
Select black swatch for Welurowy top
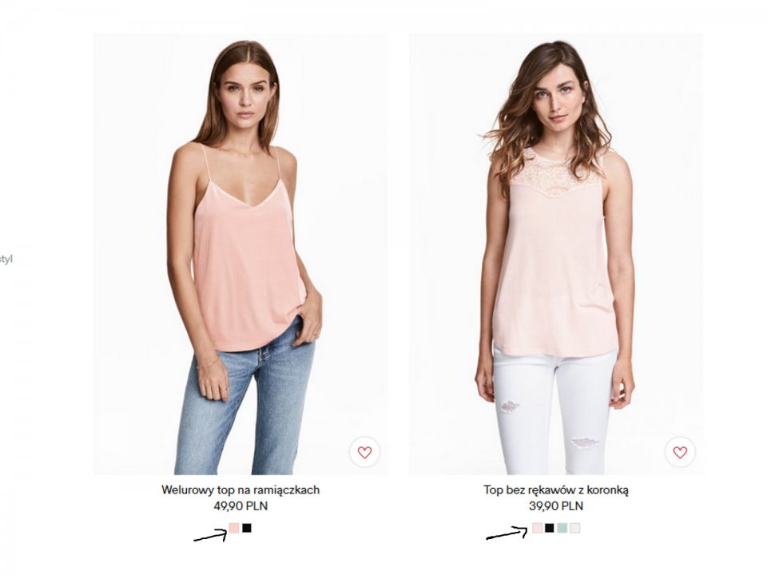(247, 528)
